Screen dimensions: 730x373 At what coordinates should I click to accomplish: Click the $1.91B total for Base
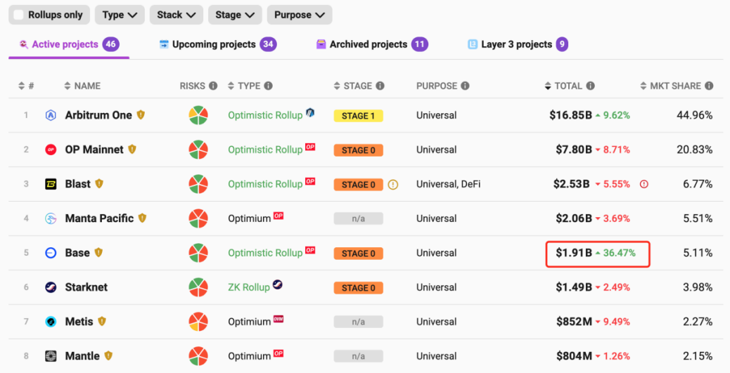click(574, 253)
